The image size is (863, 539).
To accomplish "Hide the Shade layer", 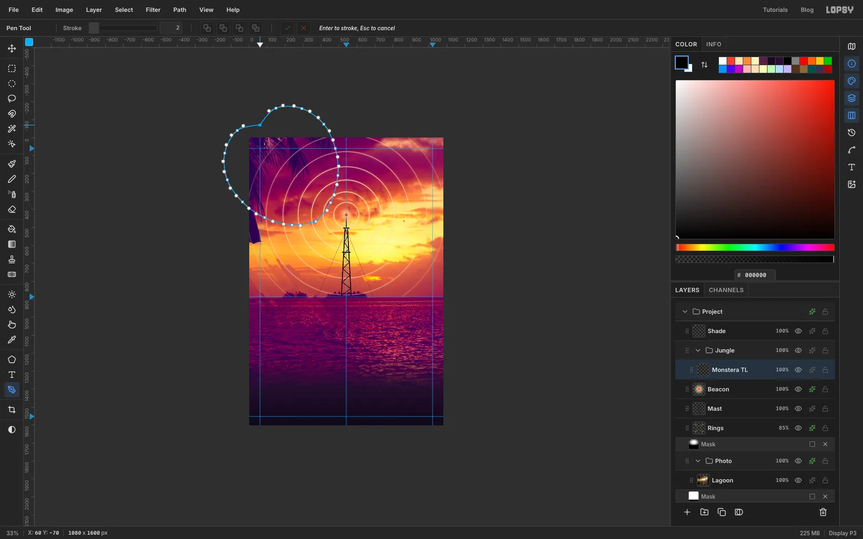I will (798, 331).
